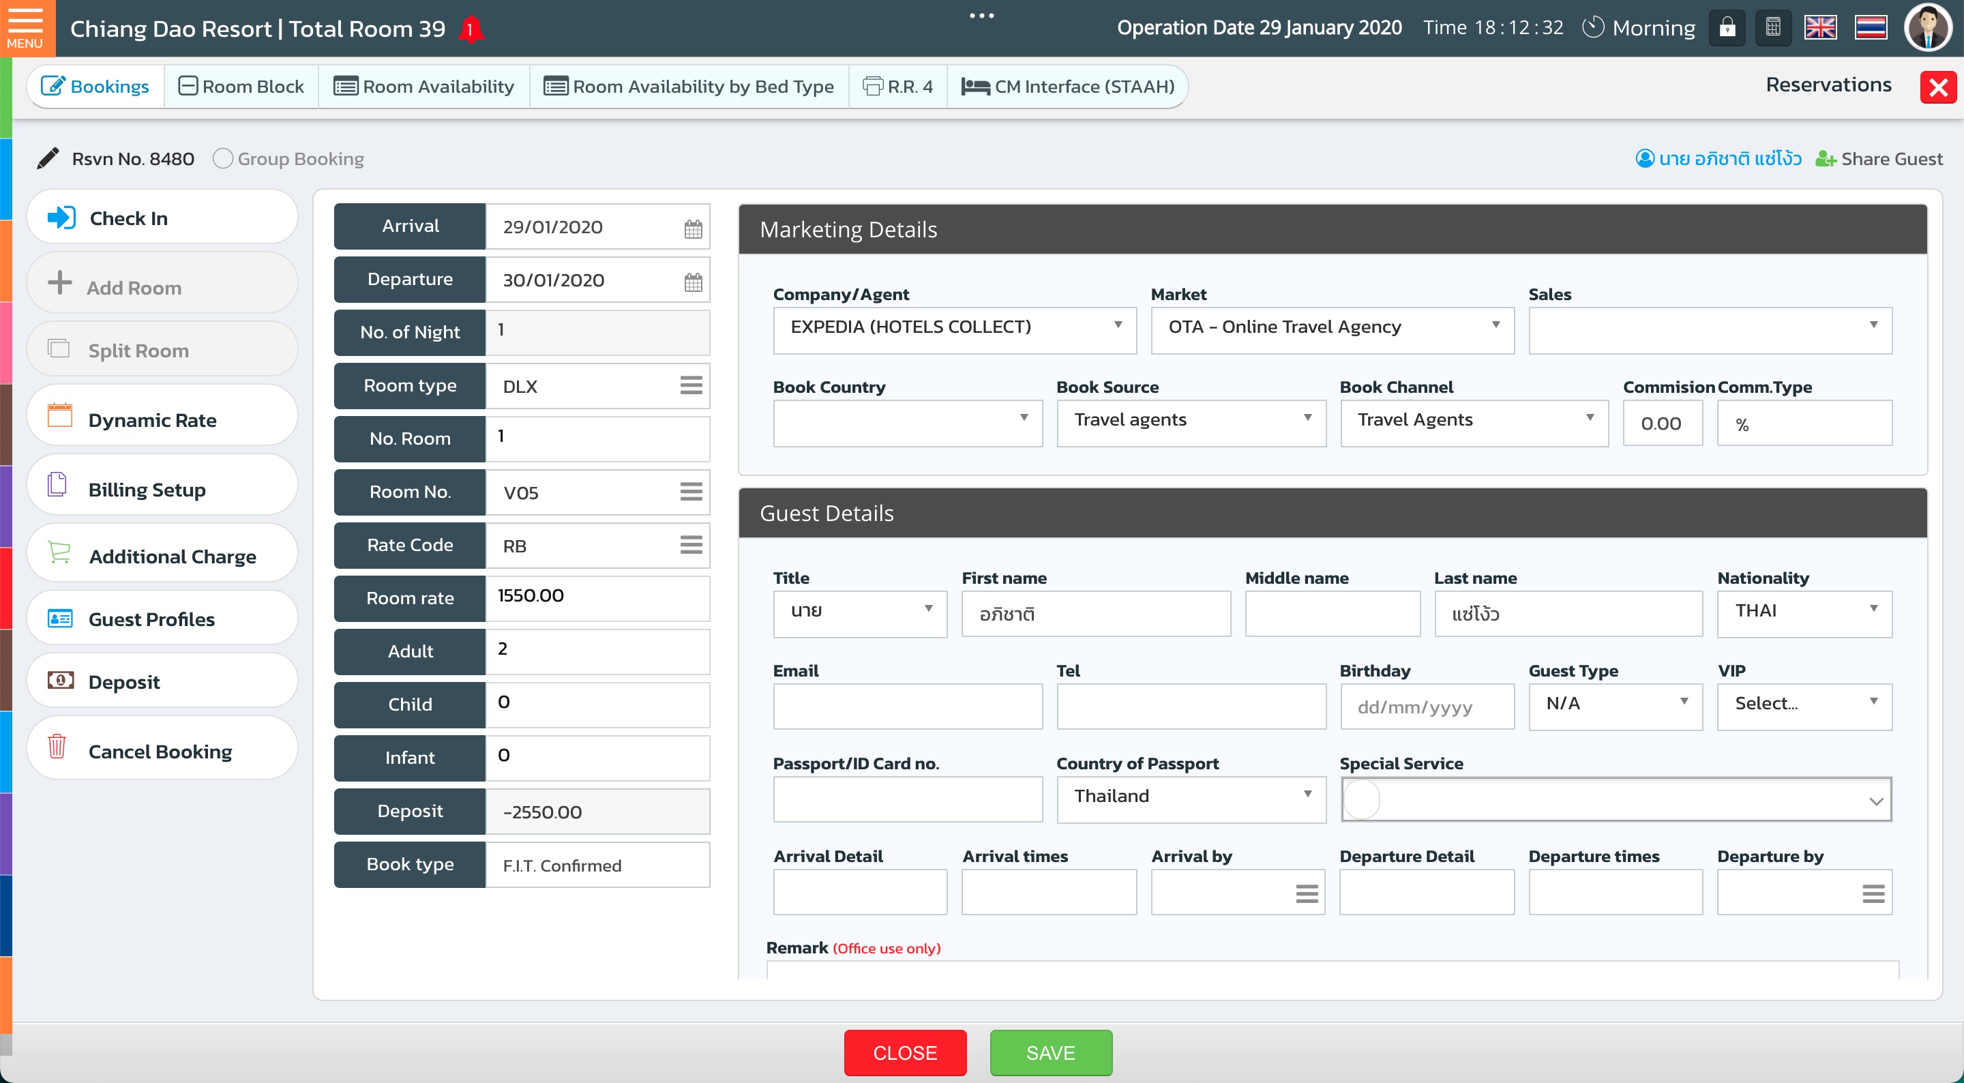Expand the Guest Type N/A dropdown
Viewport: 1964px width, 1083px height.
tap(1615, 704)
